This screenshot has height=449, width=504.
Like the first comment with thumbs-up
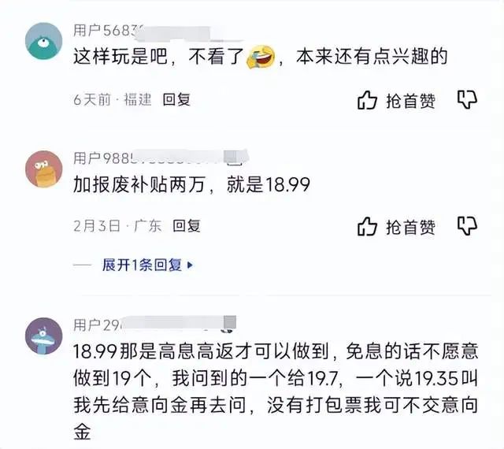367,99
